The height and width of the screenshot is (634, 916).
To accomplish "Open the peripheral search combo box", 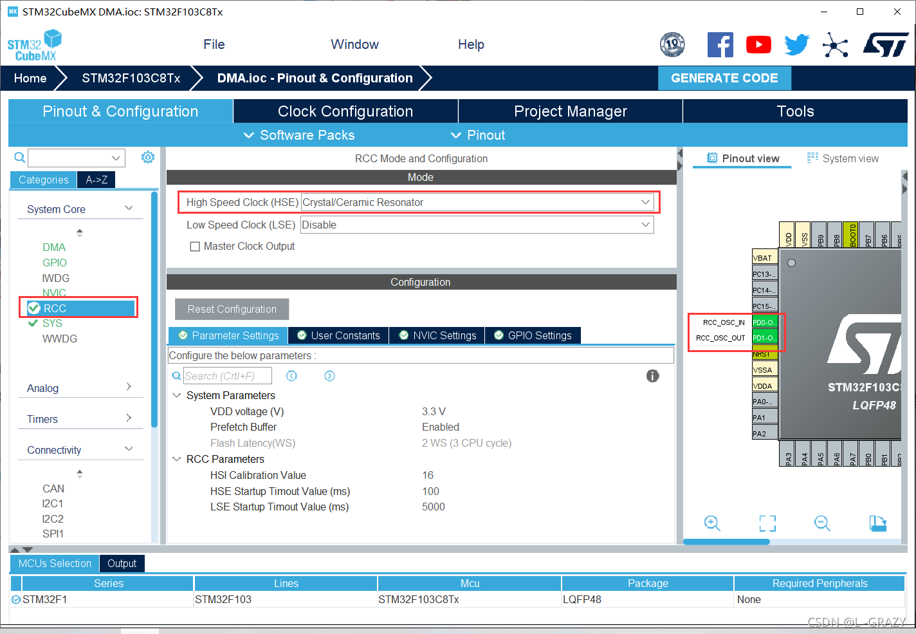I will coord(77,158).
